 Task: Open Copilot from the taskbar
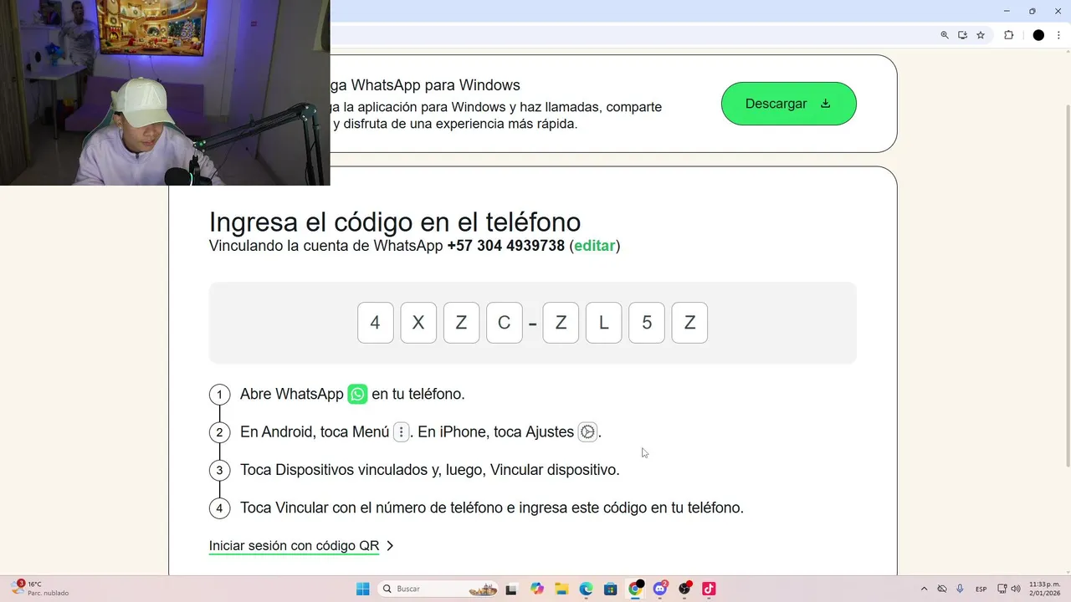(x=536, y=589)
